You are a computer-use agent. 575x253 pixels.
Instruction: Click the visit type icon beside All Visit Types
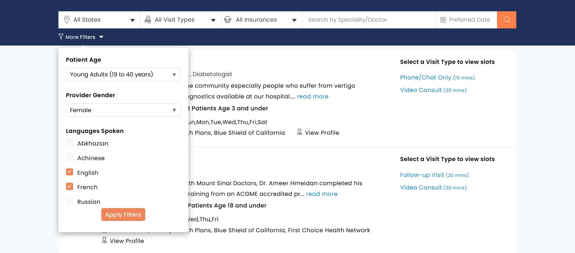click(148, 20)
